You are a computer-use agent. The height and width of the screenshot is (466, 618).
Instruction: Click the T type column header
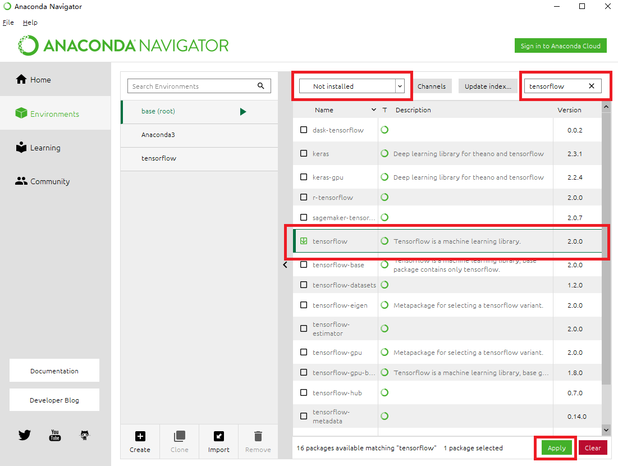[384, 110]
